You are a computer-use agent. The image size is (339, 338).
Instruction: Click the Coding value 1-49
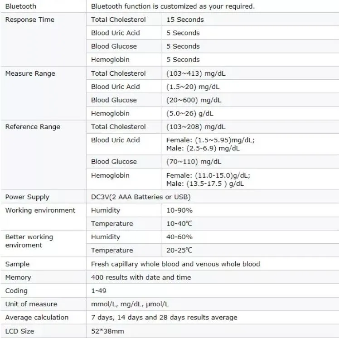click(x=99, y=291)
